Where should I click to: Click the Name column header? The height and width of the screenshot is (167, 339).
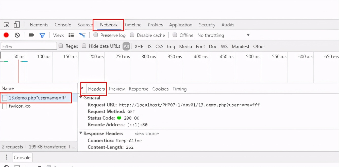8,88
